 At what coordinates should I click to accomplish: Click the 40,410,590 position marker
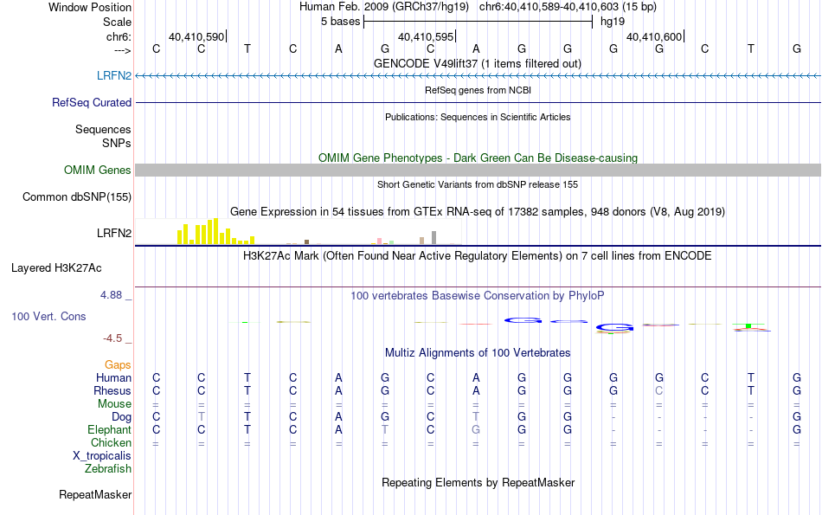pyautogui.click(x=196, y=36)
